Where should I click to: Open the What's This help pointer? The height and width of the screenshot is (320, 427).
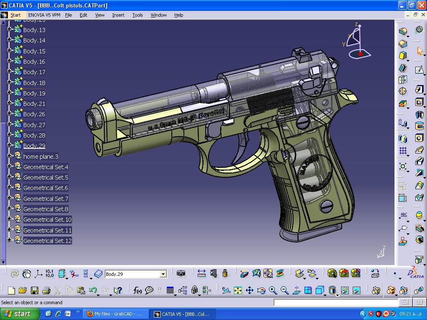[118, 290]
